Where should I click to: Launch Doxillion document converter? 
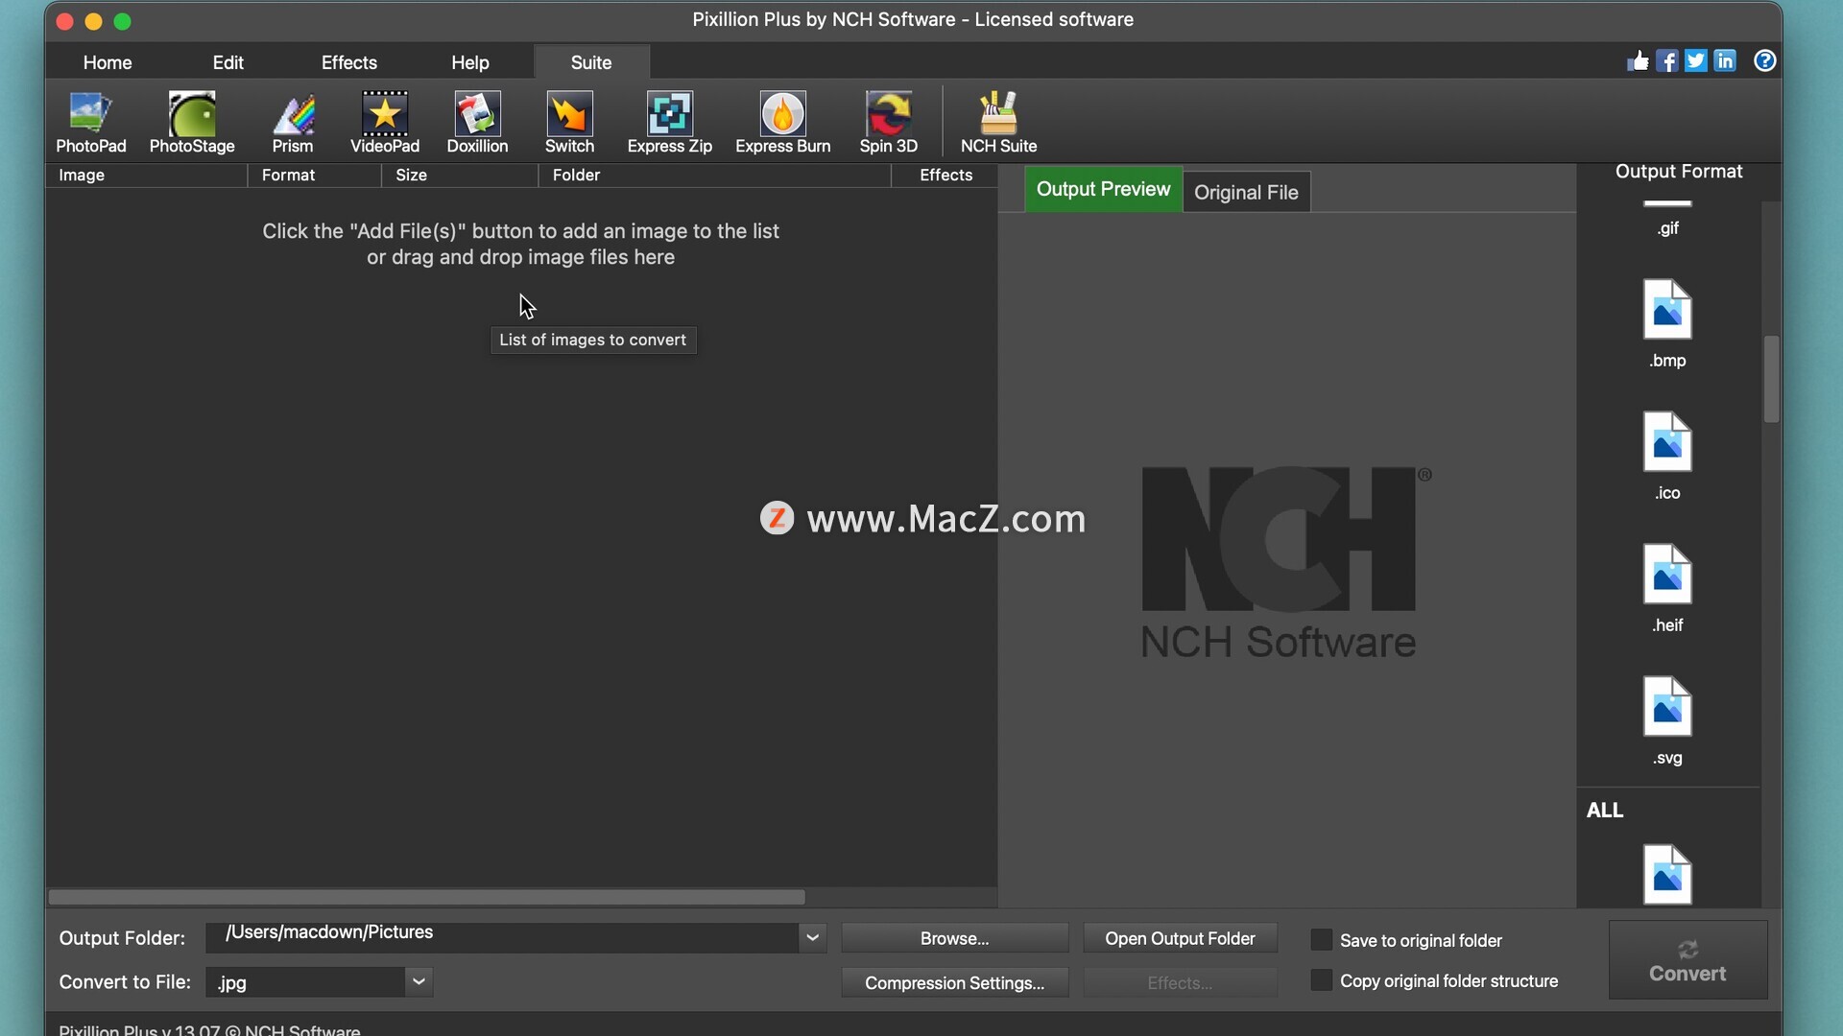pos(477,122)
